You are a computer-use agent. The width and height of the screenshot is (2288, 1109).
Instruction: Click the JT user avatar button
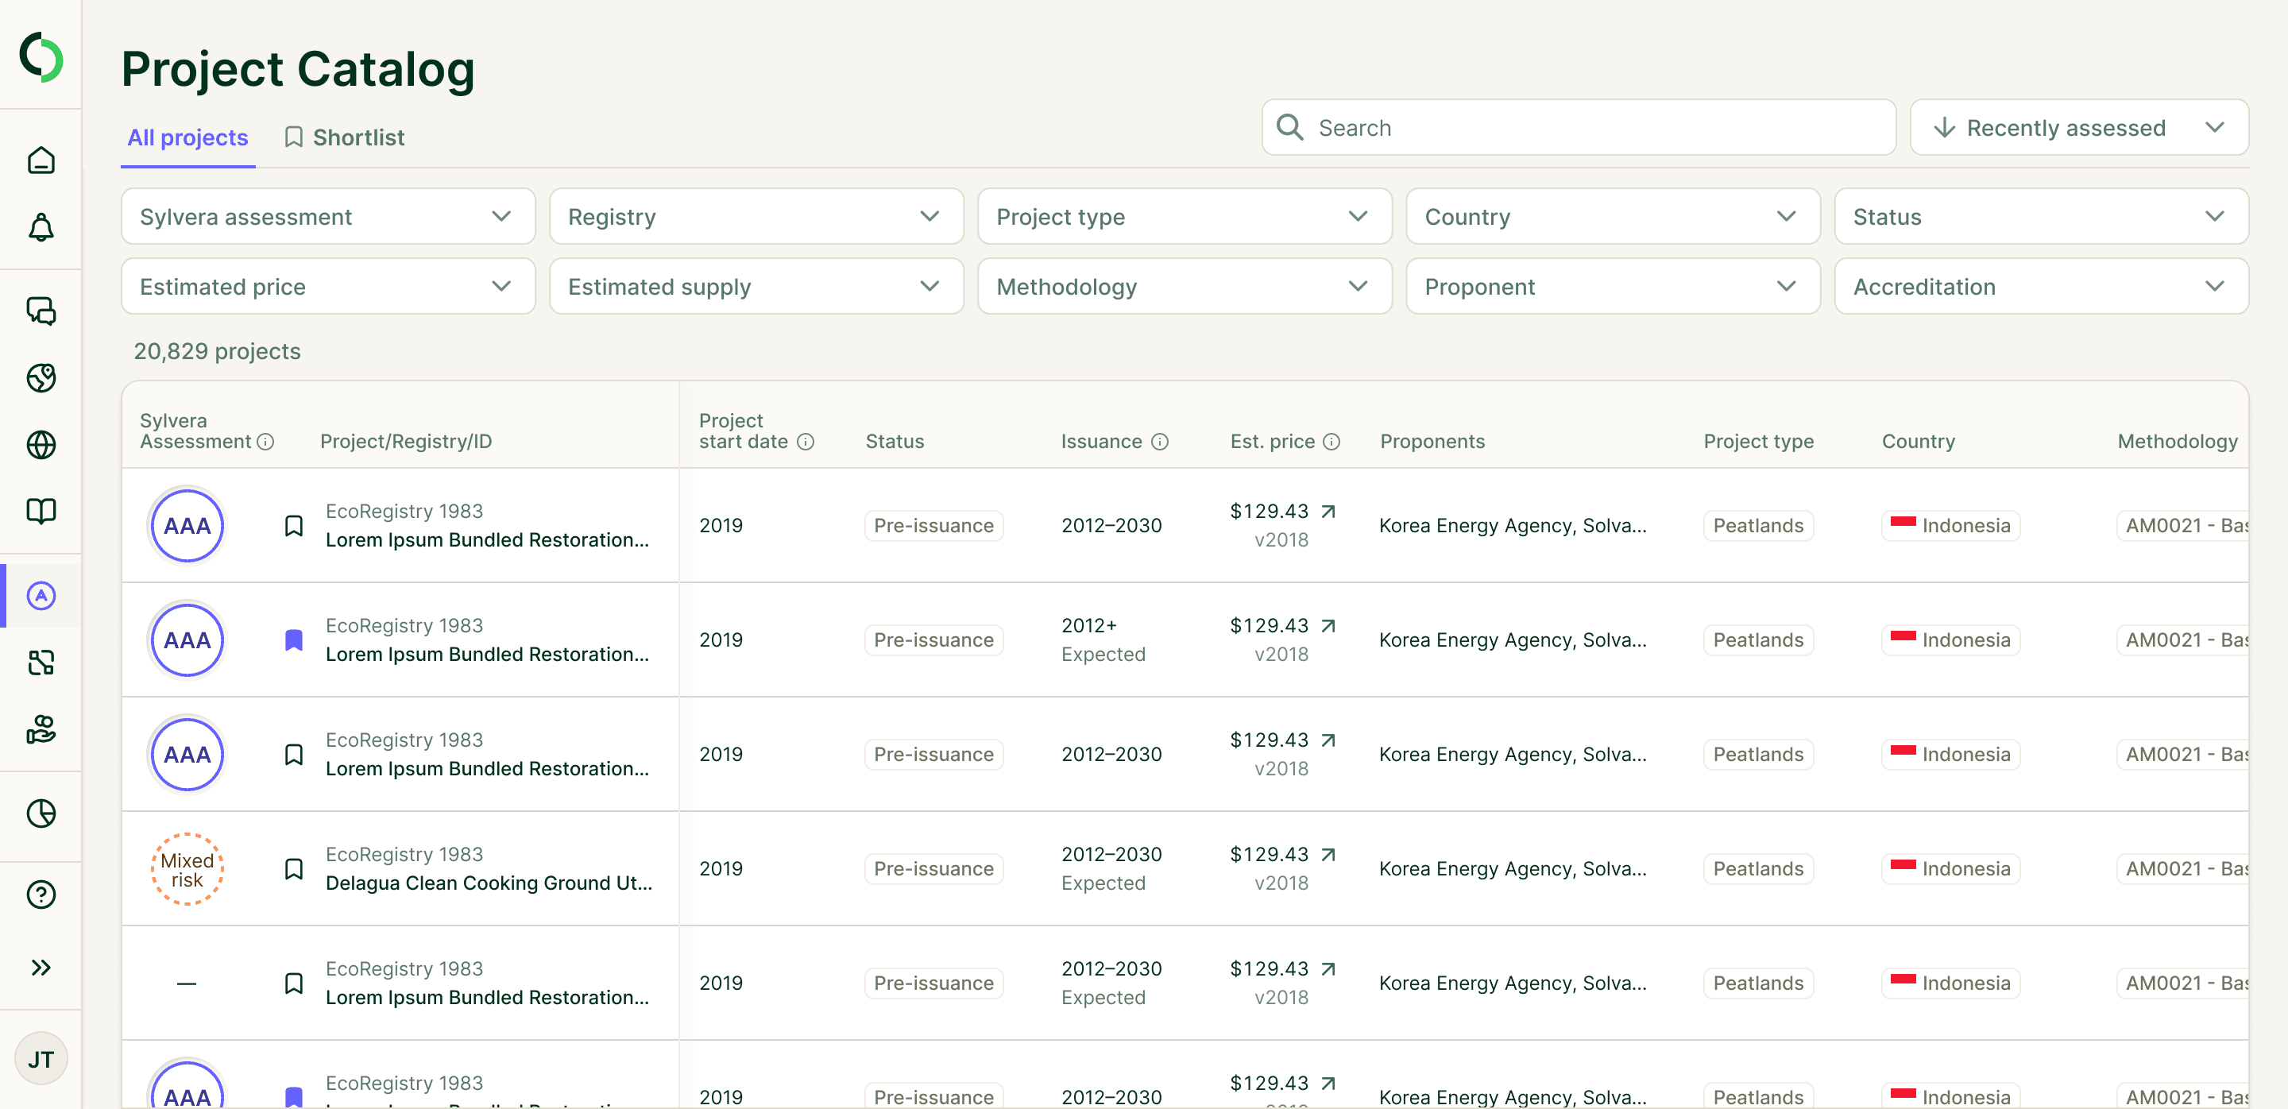coord(41,1058)
